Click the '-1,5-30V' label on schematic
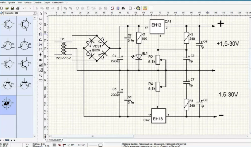Image resolution: width=251 pixels, height=147 pixels. 227,95
